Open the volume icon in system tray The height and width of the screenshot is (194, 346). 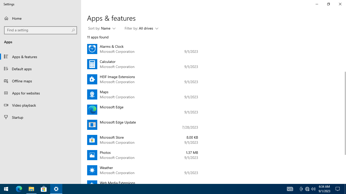coord(313,189)
